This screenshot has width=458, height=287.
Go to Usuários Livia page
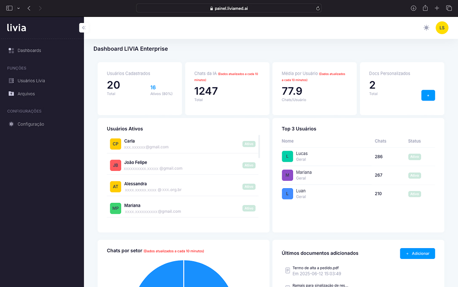click(x=31, y=81)
